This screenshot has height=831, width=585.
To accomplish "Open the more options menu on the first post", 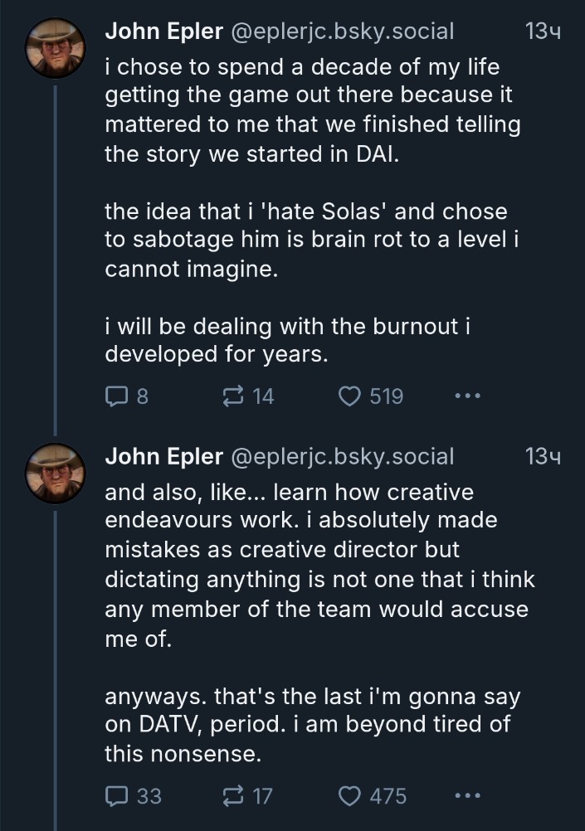I will (468, 396).
